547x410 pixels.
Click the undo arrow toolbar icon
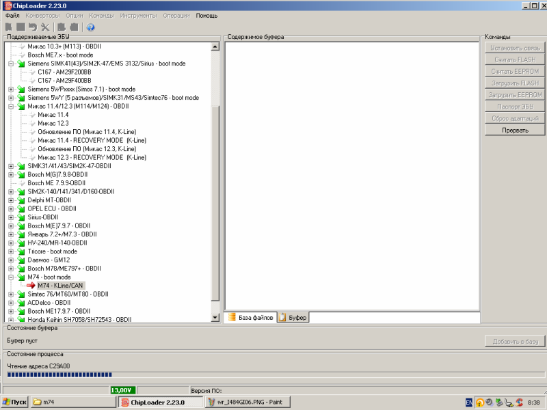33,27
